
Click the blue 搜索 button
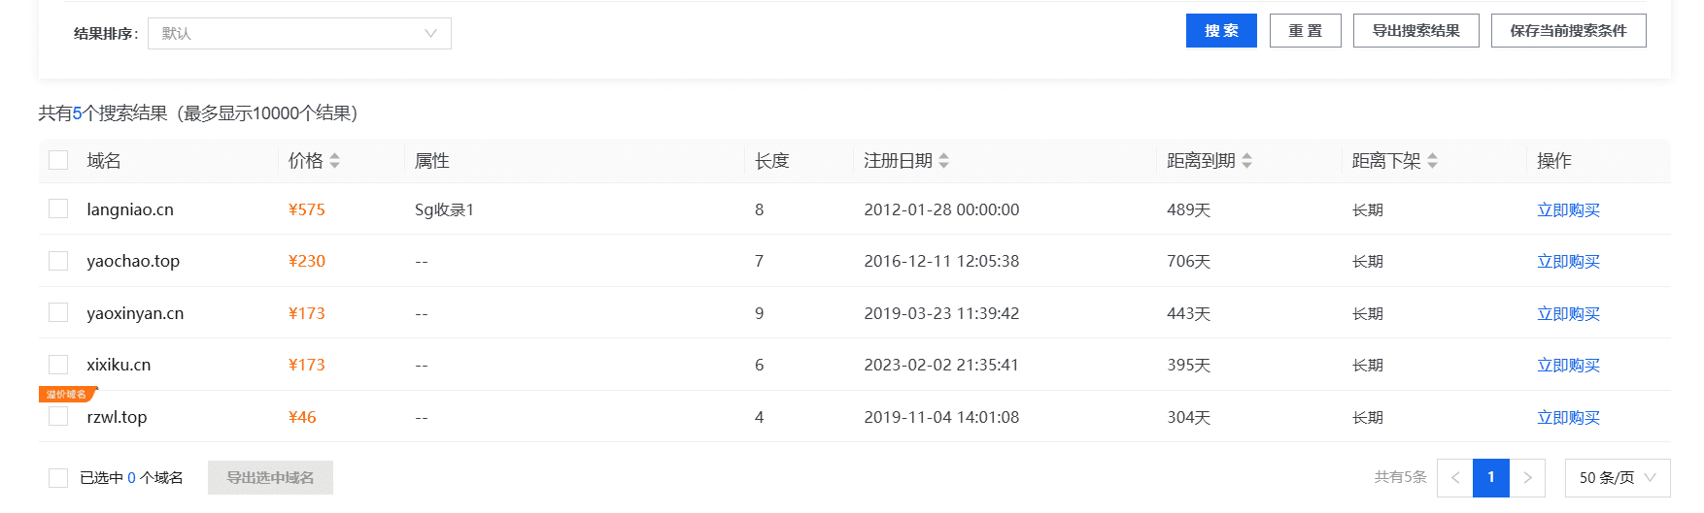click(x=1221, y=31)
